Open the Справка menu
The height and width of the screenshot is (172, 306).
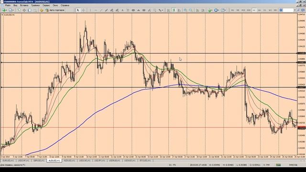(65, 5)
